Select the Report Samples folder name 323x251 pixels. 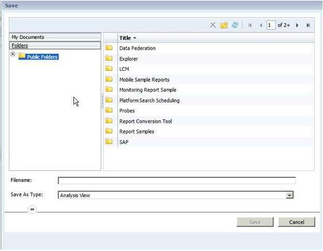pyautogui.click(x=136, y=131)
